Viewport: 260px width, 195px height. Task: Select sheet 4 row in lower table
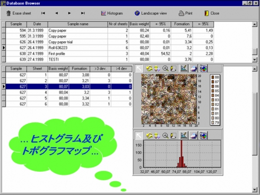tap(69, 92)
